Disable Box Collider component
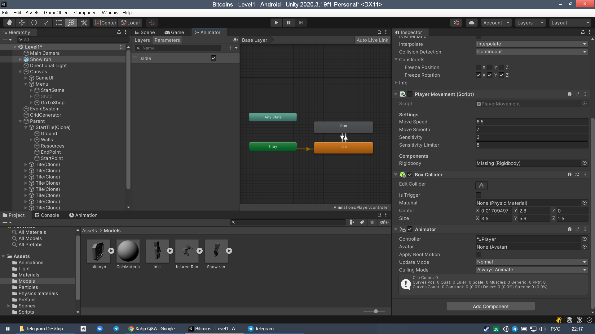The width and height of the screenshot is (595, 334). coord(410,174)
